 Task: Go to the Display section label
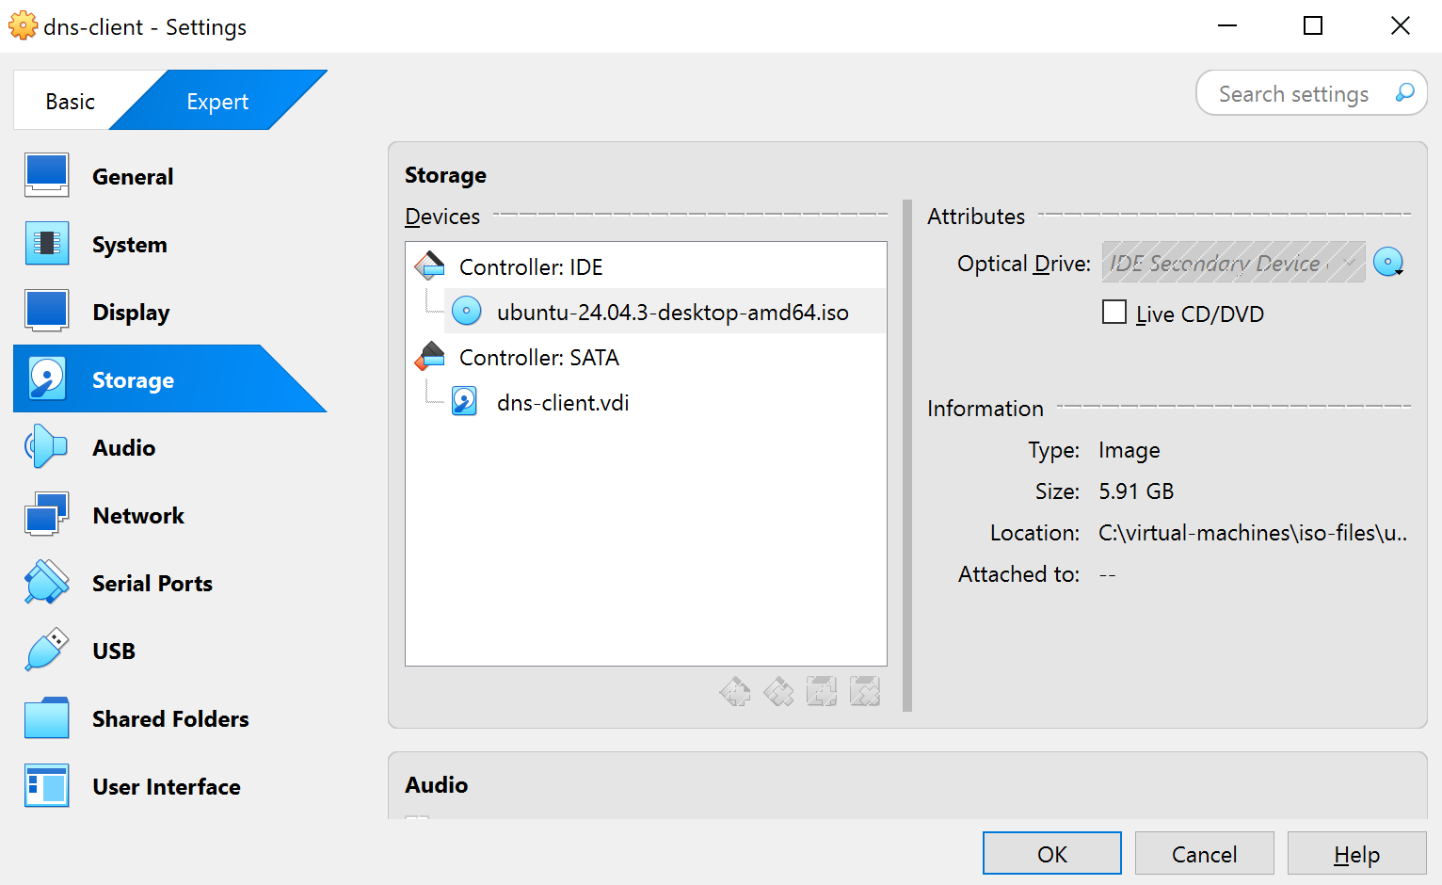pos(131,313)
